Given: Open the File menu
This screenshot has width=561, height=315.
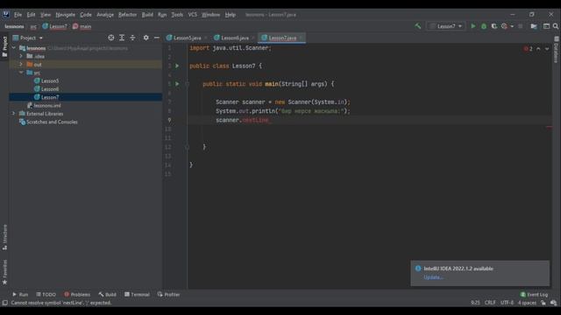Looking at the screenshot, I should click(x=18, y=15).
